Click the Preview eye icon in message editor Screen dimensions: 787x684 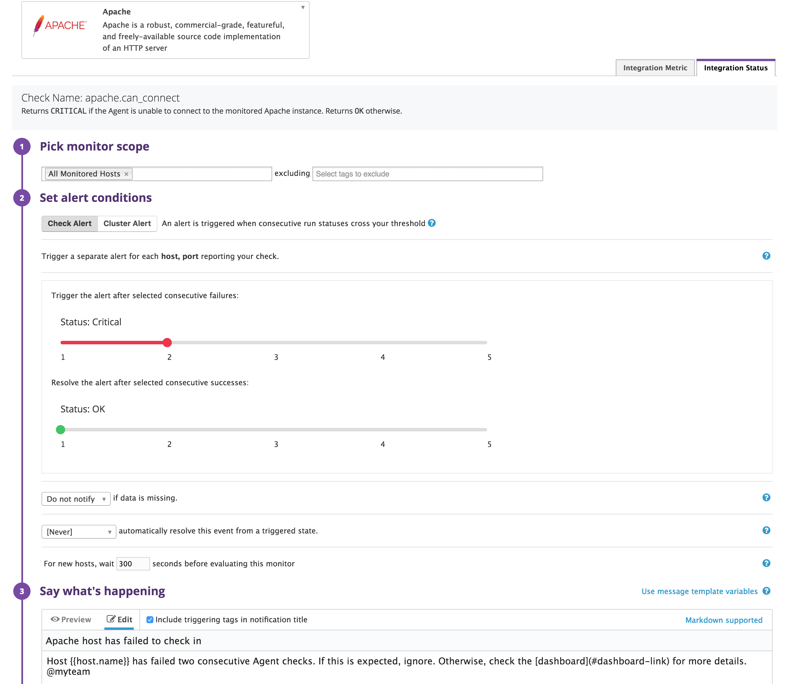[55, 619]
